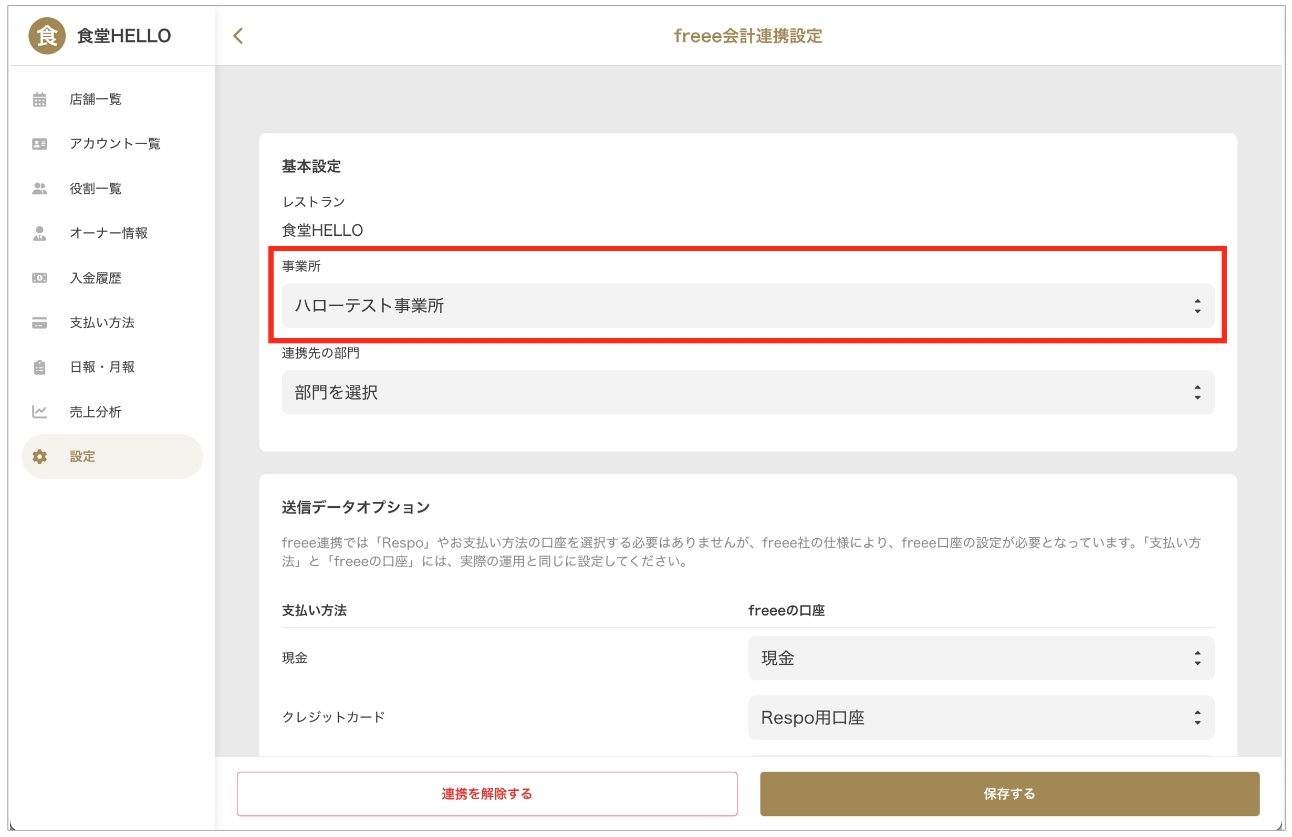Click the レストラン field label
This screenshot has width=1292, height=837.
click(314, 202)
